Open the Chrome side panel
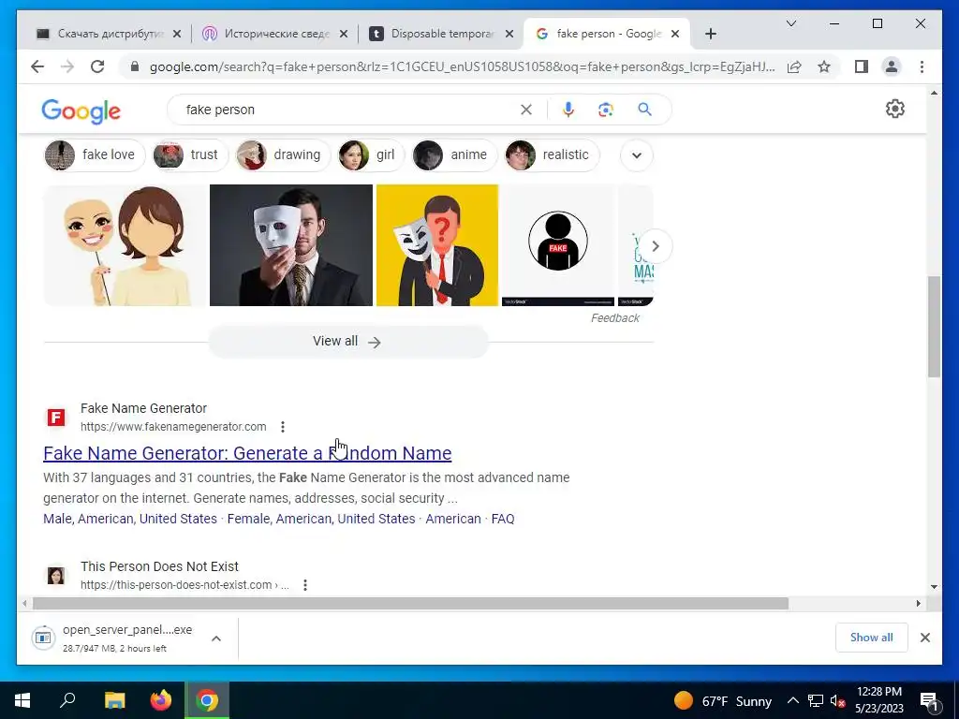959x719 pixels. 862,66
